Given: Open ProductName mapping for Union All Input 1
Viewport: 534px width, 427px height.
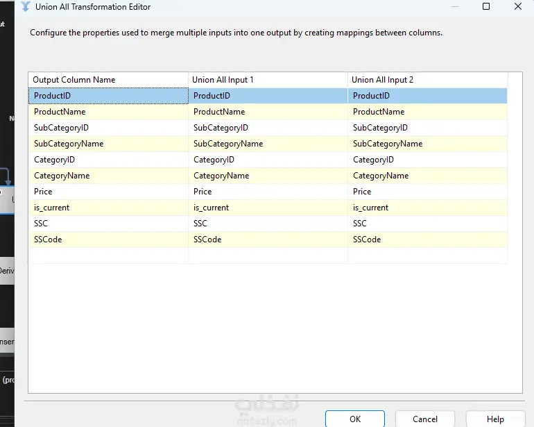Looking at the screenshot, I should point(268,112).
